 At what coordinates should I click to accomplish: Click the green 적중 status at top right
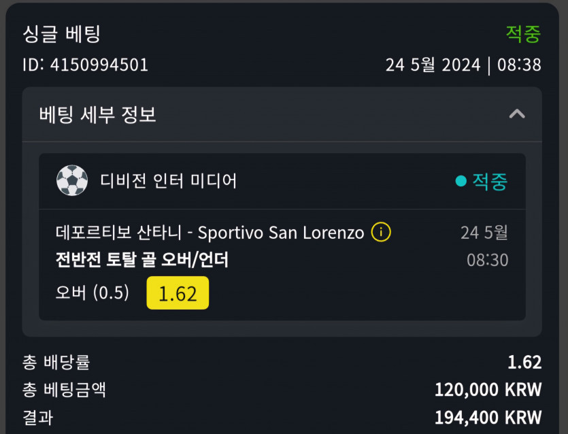523,33
